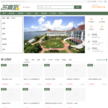108x108 pixels.
Task: Click the ¥4600 price text
Action: 5,84
